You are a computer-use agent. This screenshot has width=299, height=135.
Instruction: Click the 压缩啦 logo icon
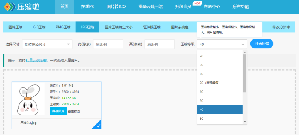[x=10, y=7]
